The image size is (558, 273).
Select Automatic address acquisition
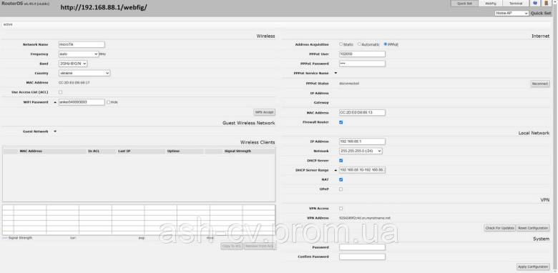pos(359,44)
